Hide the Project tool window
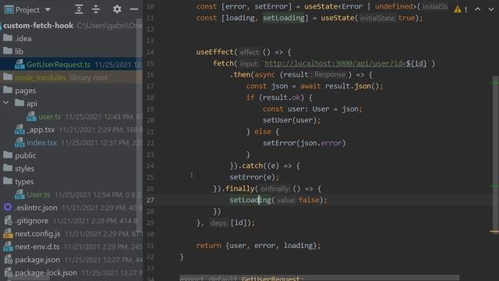499x281 pixels. tap(134, 9)
